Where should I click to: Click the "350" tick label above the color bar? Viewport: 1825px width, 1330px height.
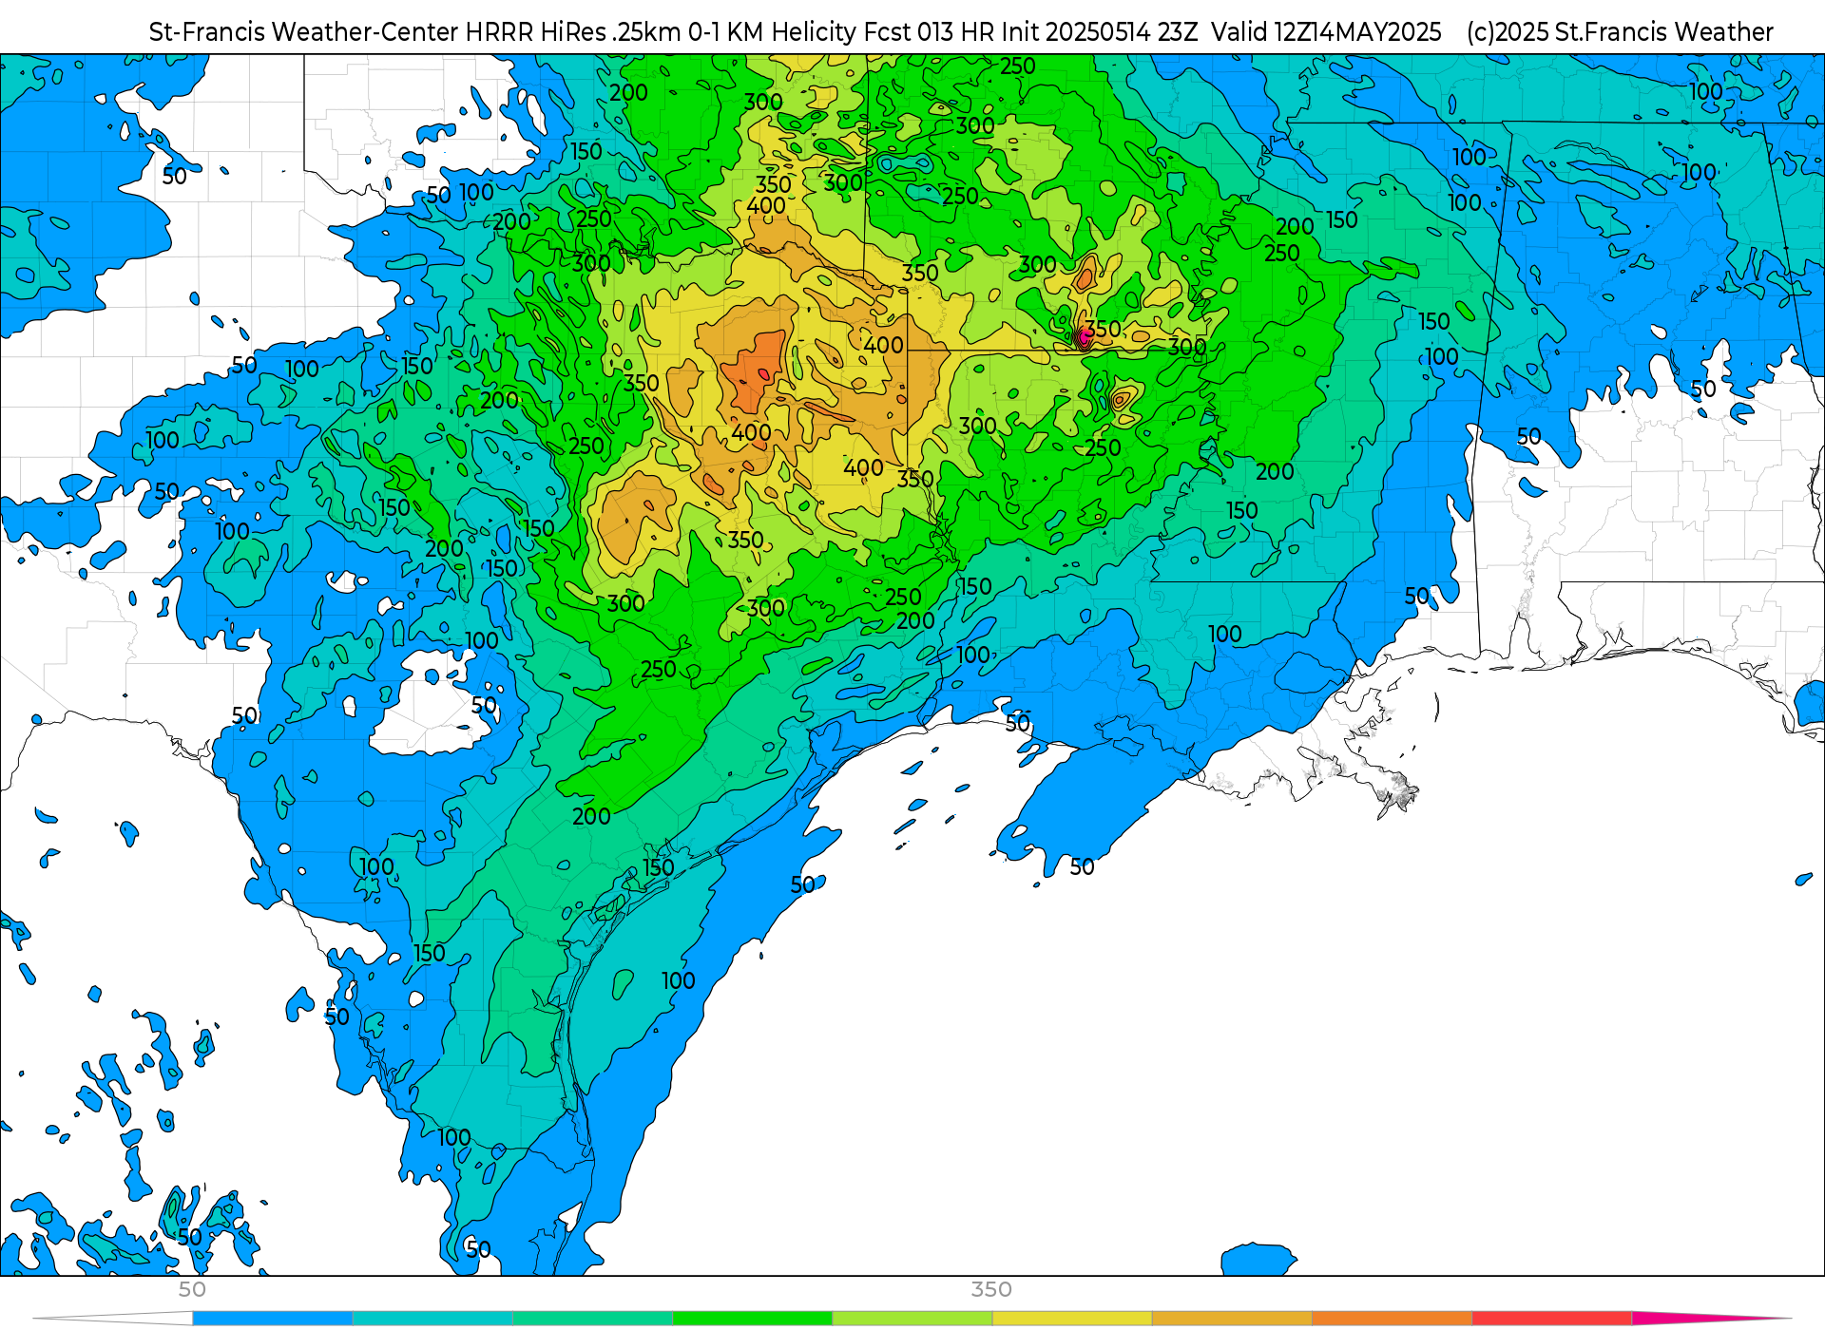991,1289
